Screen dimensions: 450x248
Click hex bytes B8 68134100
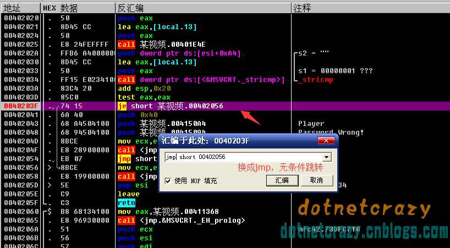pyautogui.click(x=85, y=212)
